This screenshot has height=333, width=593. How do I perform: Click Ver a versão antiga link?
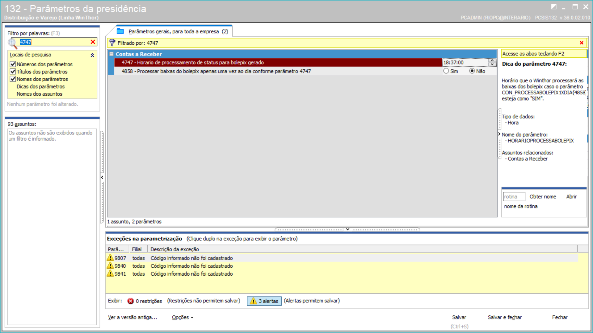pyautogui.click(x=132, y=317)
